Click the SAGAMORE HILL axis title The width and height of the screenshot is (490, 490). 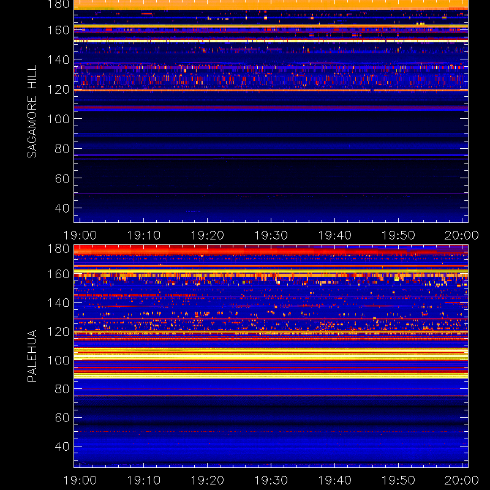coord(32,111)
